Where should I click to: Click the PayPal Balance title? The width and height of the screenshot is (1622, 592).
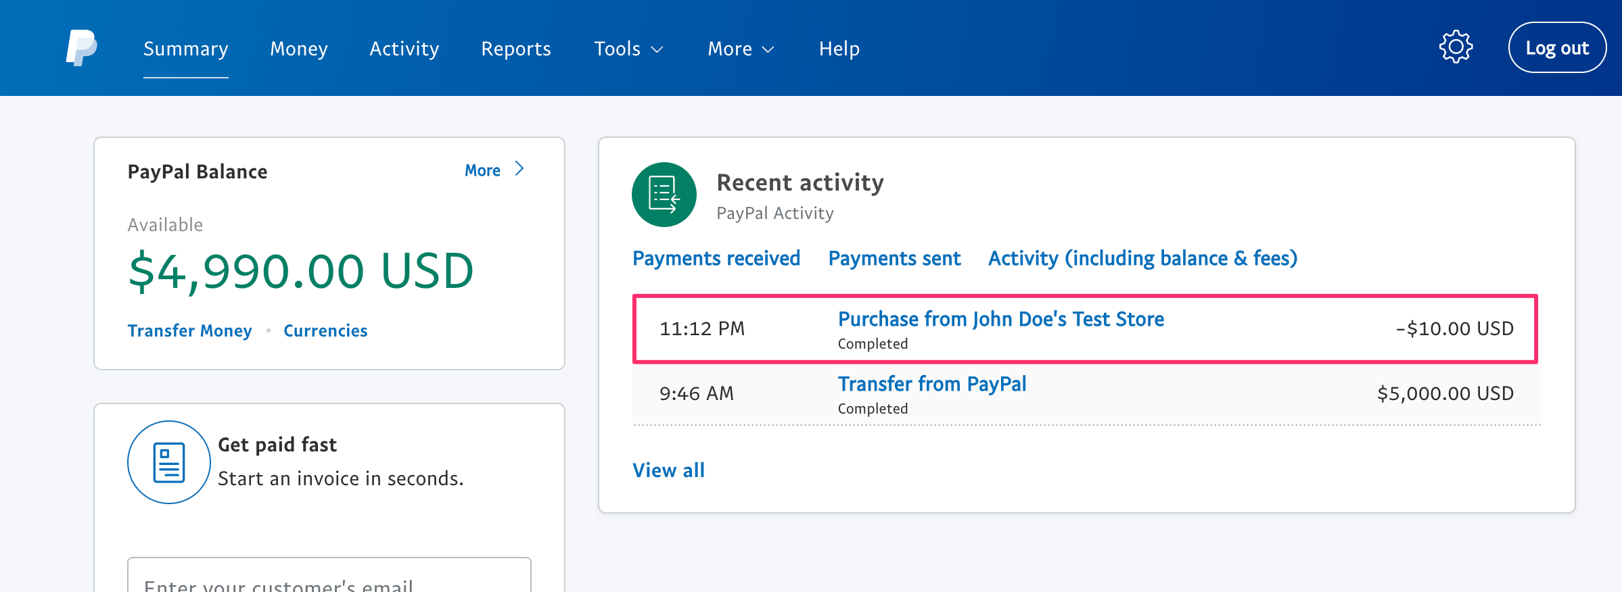[x=198, y=172]
